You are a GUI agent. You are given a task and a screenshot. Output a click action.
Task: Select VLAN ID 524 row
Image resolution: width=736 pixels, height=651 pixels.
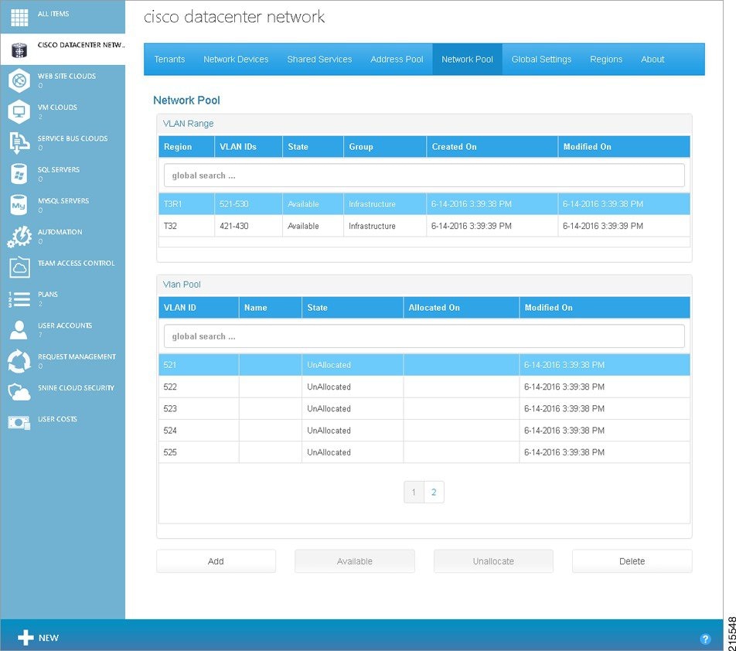point(424,431)
